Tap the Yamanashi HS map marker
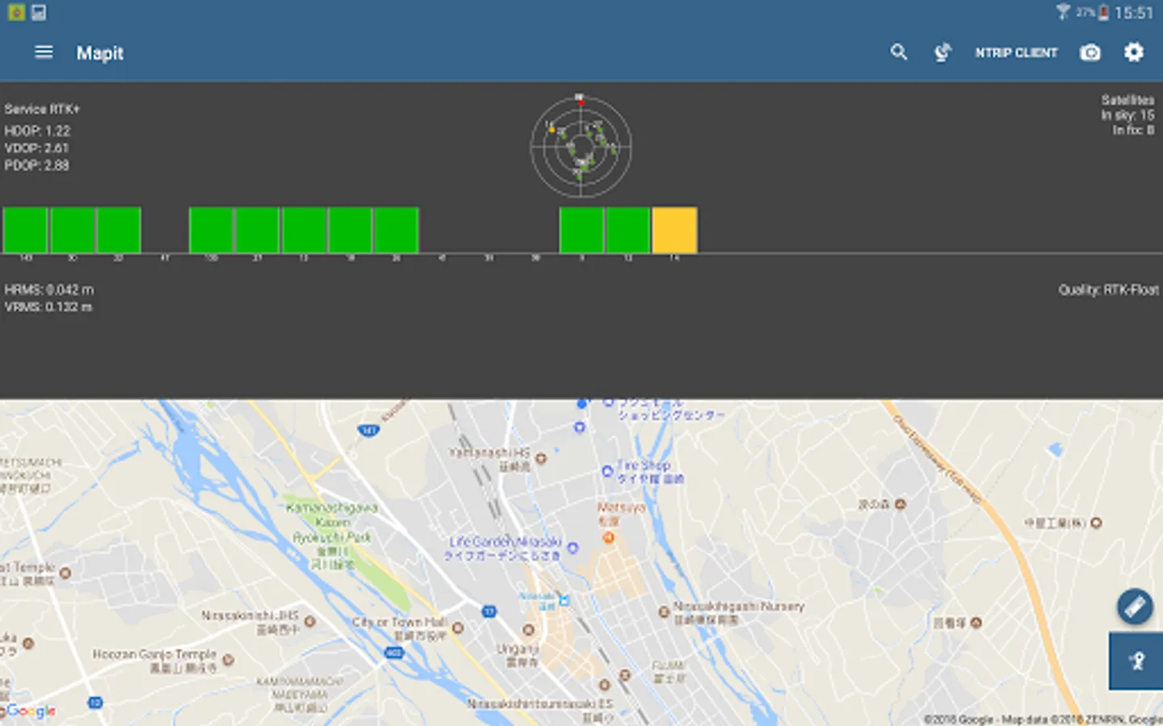Viewport: 1163px width, 726px height. 541,459
